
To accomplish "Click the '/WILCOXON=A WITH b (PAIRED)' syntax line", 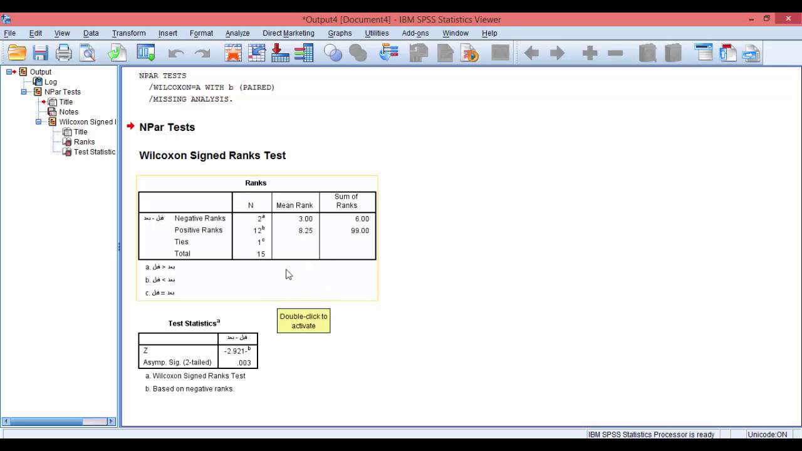I will coord(212,88).
